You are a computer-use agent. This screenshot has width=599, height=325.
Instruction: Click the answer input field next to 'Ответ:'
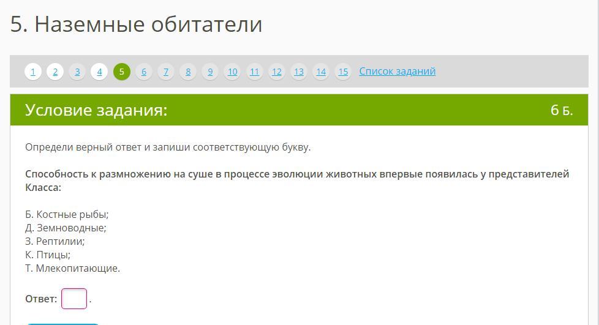pos(74,299)
